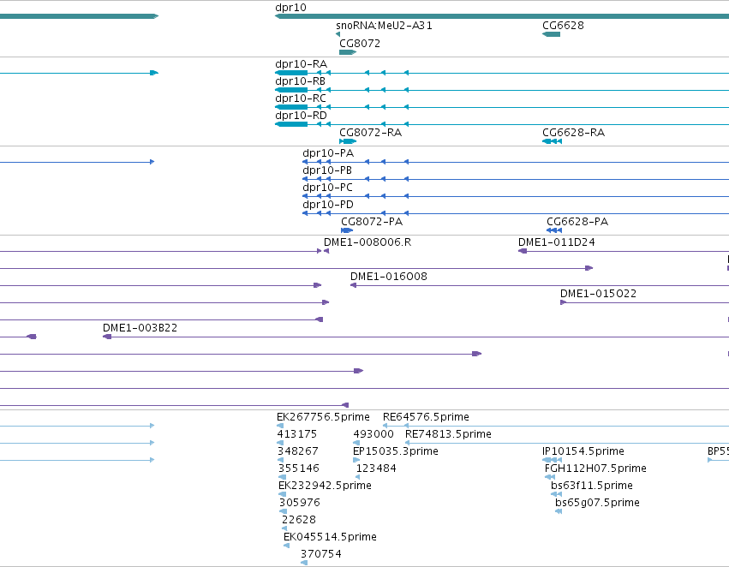
Task: Click the CG8072-PA blue arrow glyph
Action: (347, 230)
